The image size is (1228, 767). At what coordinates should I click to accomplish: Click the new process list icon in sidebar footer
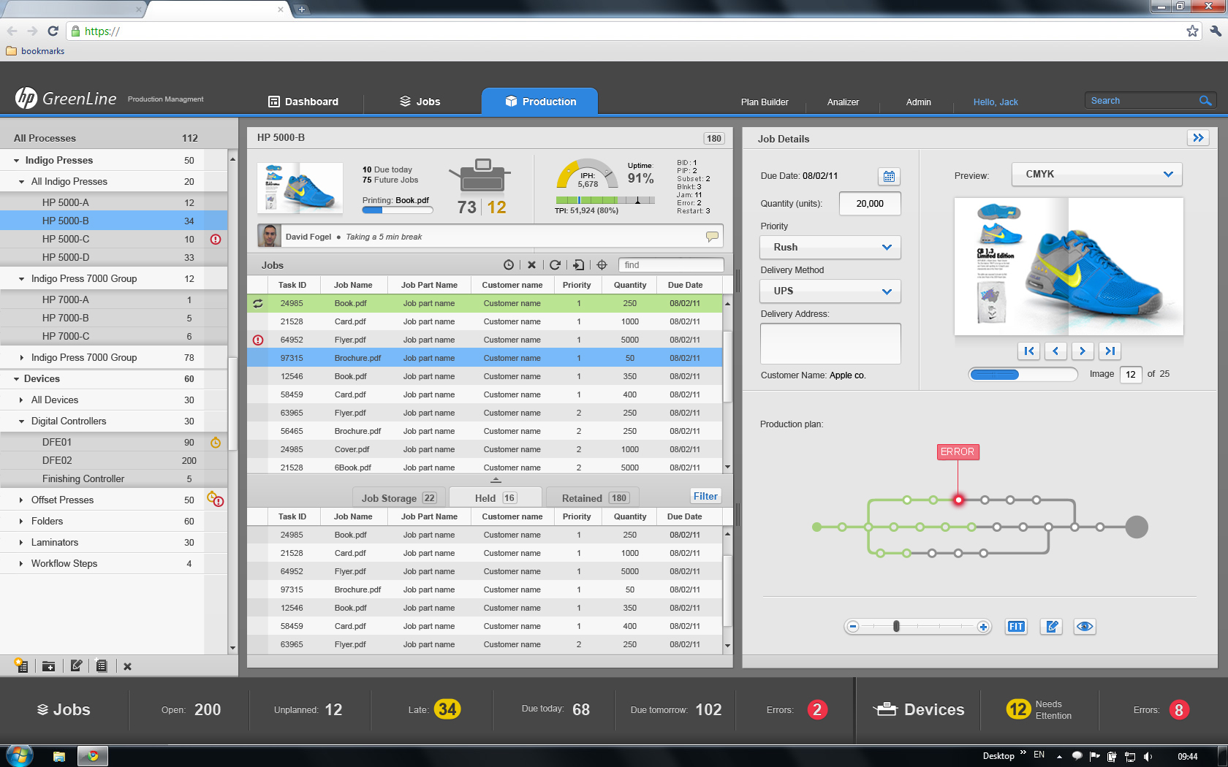pyautogui.click(x=21, y=665)
